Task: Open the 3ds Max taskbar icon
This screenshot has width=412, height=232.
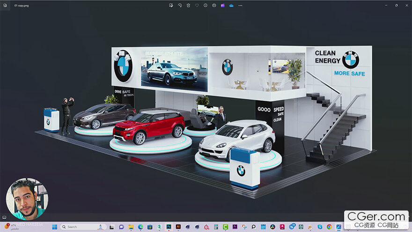Action: [159, 227]
